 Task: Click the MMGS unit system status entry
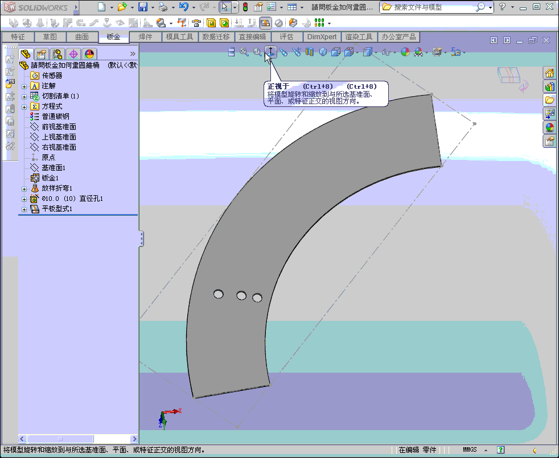click(470, 450)
